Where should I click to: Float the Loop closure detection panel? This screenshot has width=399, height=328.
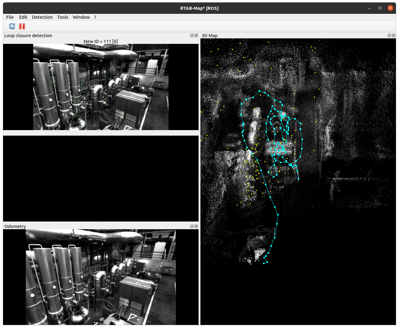pos(192,36)
